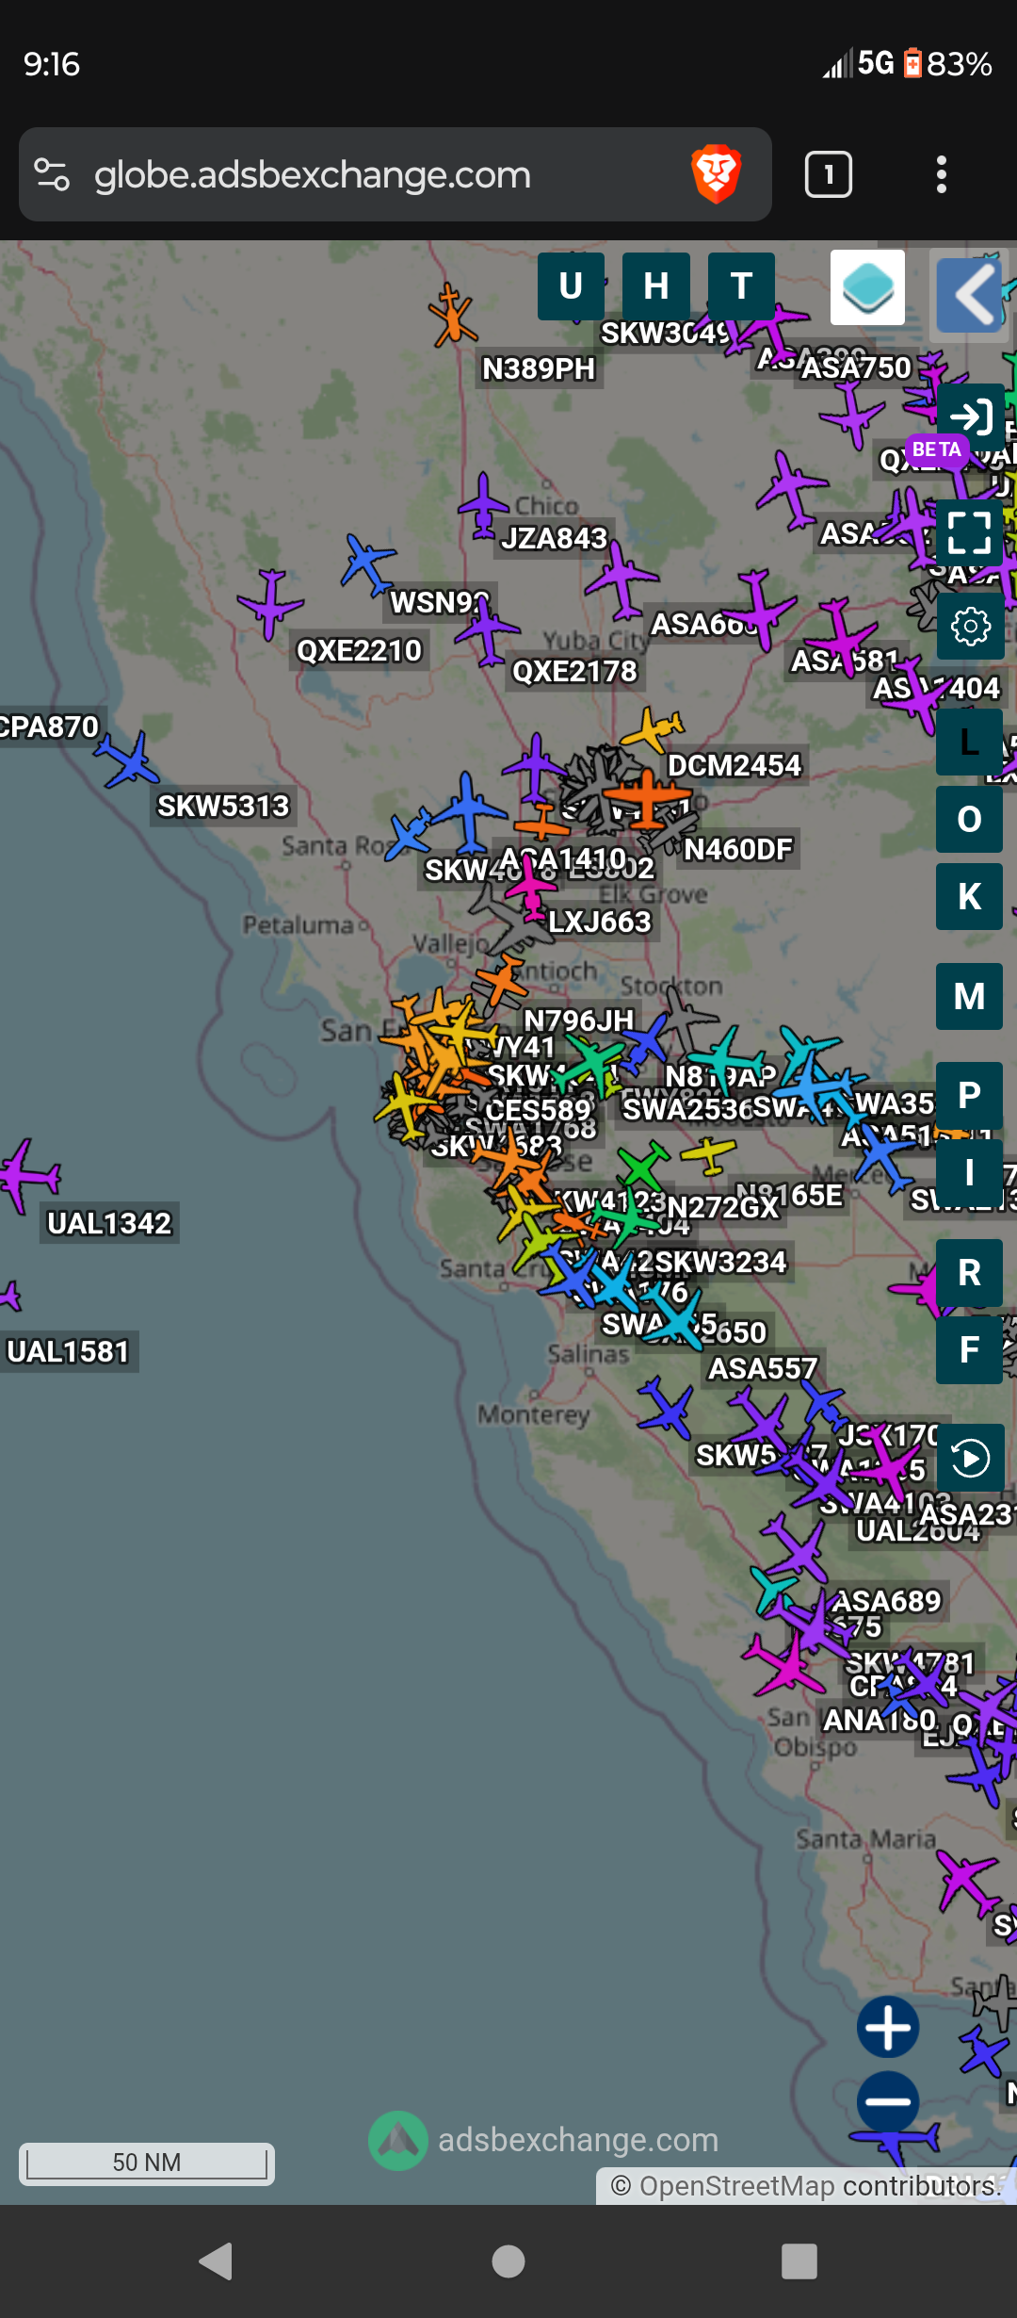Select the blue plane icon near CPA870
The image size is (1017, 2318).
coord(128,759)
